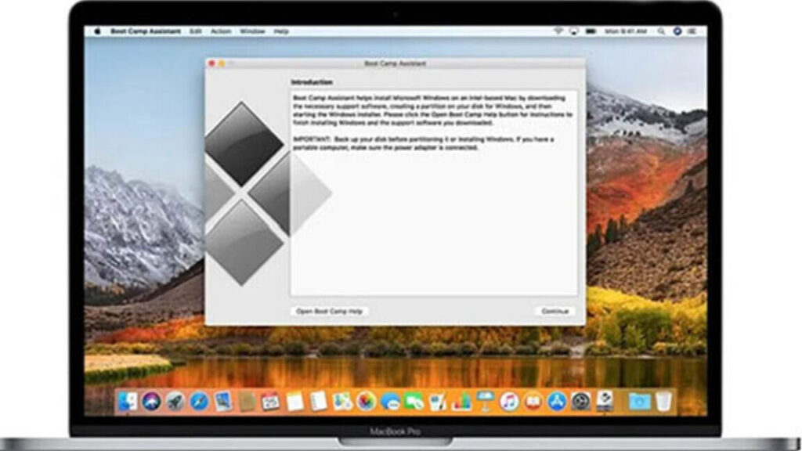
Task: Launch Siri from the dock
Action: tap(151, 402)
